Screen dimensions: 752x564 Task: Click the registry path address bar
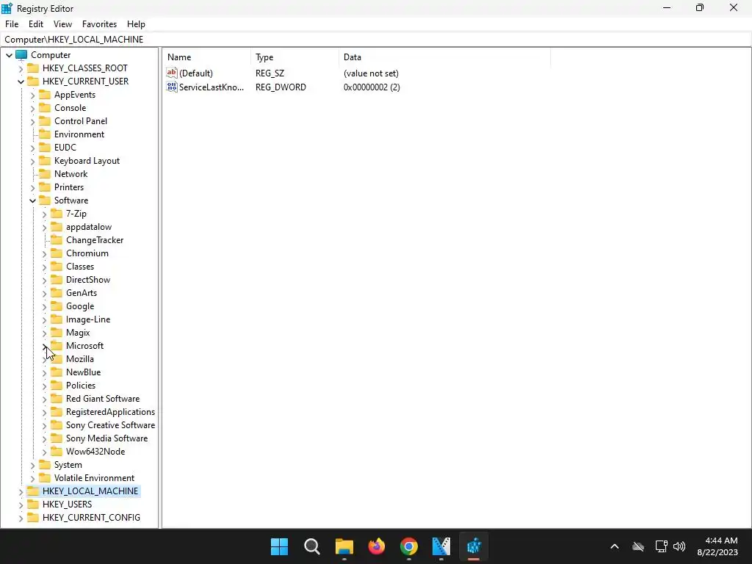point(376,40)
